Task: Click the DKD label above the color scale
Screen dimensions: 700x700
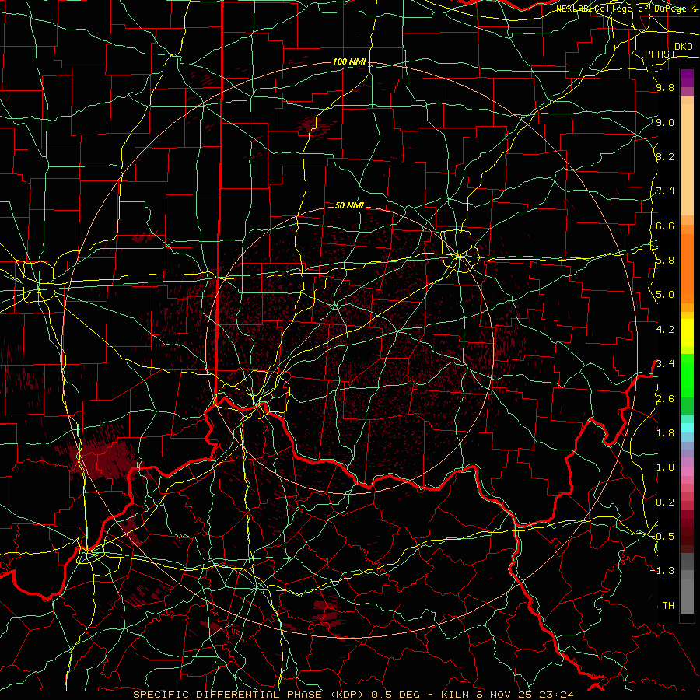Action: 683,47
